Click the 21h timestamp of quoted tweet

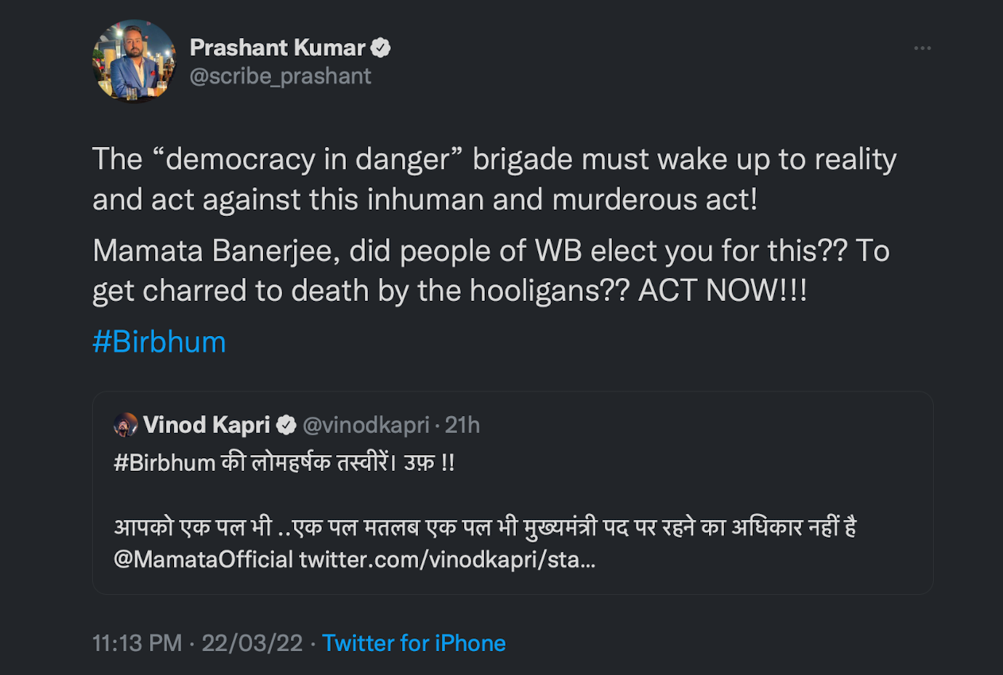pyautogui.click(x=463, y=426)
